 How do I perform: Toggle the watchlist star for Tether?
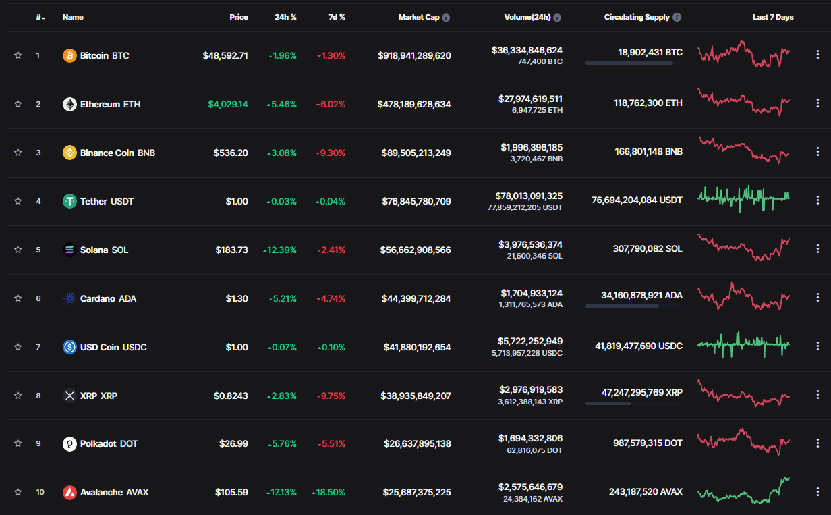tap(18, 201)
